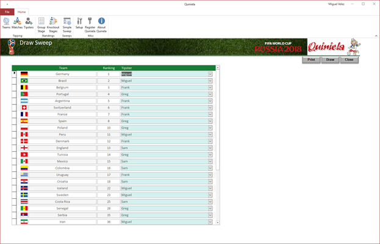Image resolution: width=380 pixels, height=244 pixels.
Task: Open About Quiniela info
Action: click(x=101, y=25)
